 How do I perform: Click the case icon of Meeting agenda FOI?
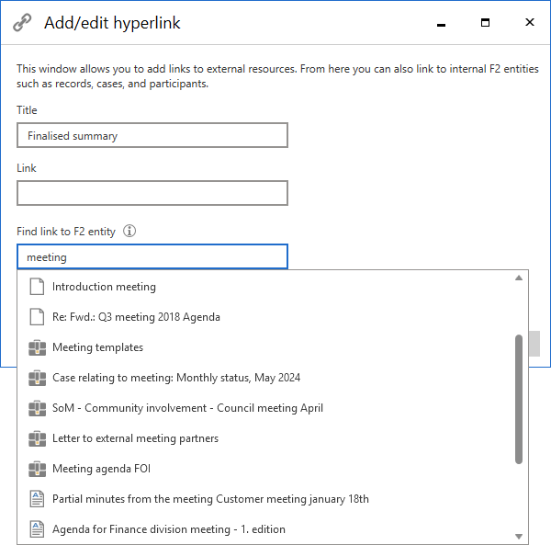pyautogui.click(x=38, y=469)
